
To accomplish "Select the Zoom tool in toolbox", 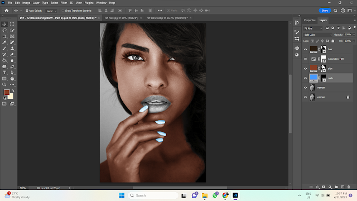I will 4,85.
